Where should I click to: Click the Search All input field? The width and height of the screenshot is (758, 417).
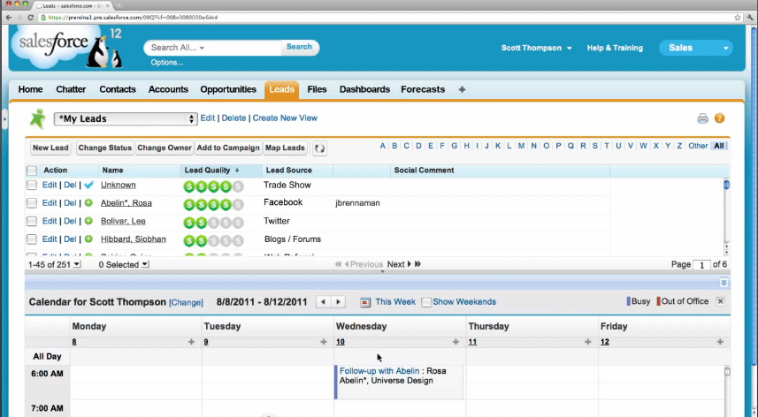point(212,48)
